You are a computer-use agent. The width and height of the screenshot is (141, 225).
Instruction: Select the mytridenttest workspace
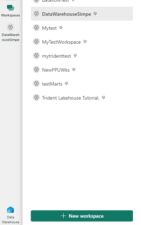pyautogui.click(x=82, y=56)
